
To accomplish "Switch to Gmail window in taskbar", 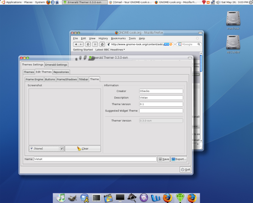I will (131, 2).
